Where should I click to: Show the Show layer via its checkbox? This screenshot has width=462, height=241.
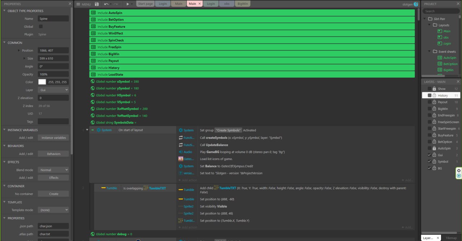click(x=430, y=89)
